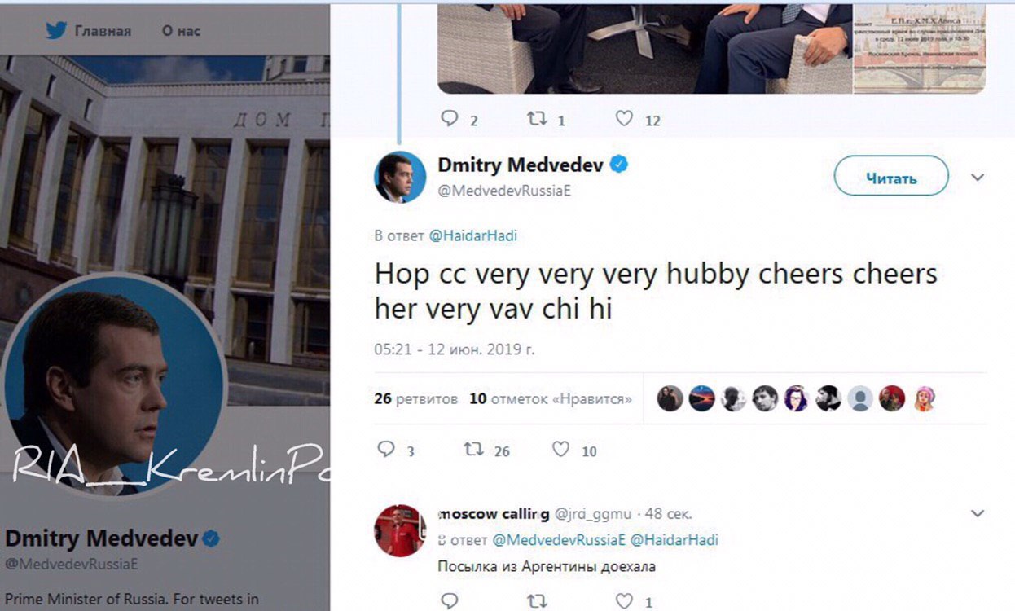View the list of 26 ретвитов
1015x611 pixels.
click(415, 399)
